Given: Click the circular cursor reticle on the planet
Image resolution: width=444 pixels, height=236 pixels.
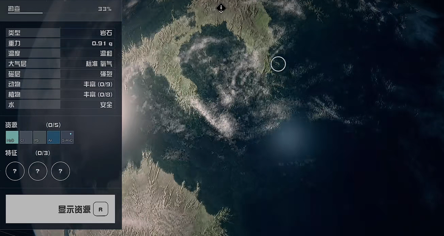Looking at the screenshot, I should click(x=278, y=64).
